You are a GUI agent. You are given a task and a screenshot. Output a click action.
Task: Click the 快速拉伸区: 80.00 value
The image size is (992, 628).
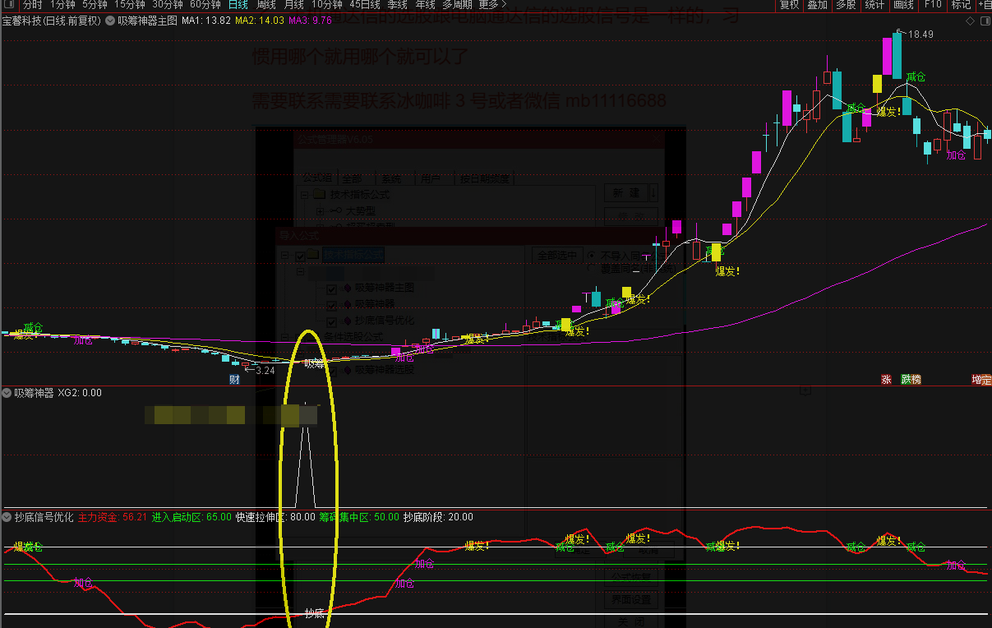click(x=275, y=517)
